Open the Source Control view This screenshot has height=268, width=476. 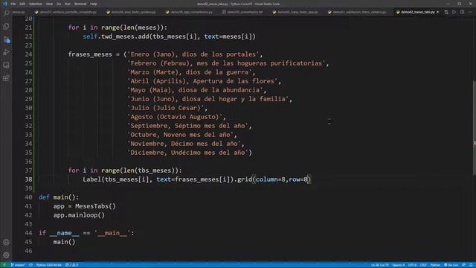pyautogui.click(x=6, y=39)
